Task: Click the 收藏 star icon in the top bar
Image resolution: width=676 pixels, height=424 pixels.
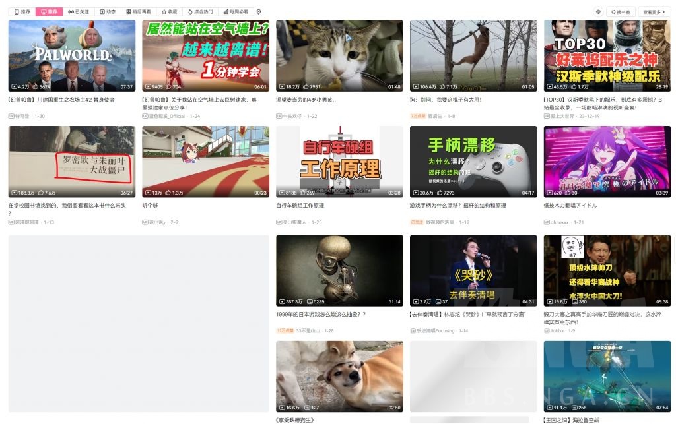Action: coord(162,11)
